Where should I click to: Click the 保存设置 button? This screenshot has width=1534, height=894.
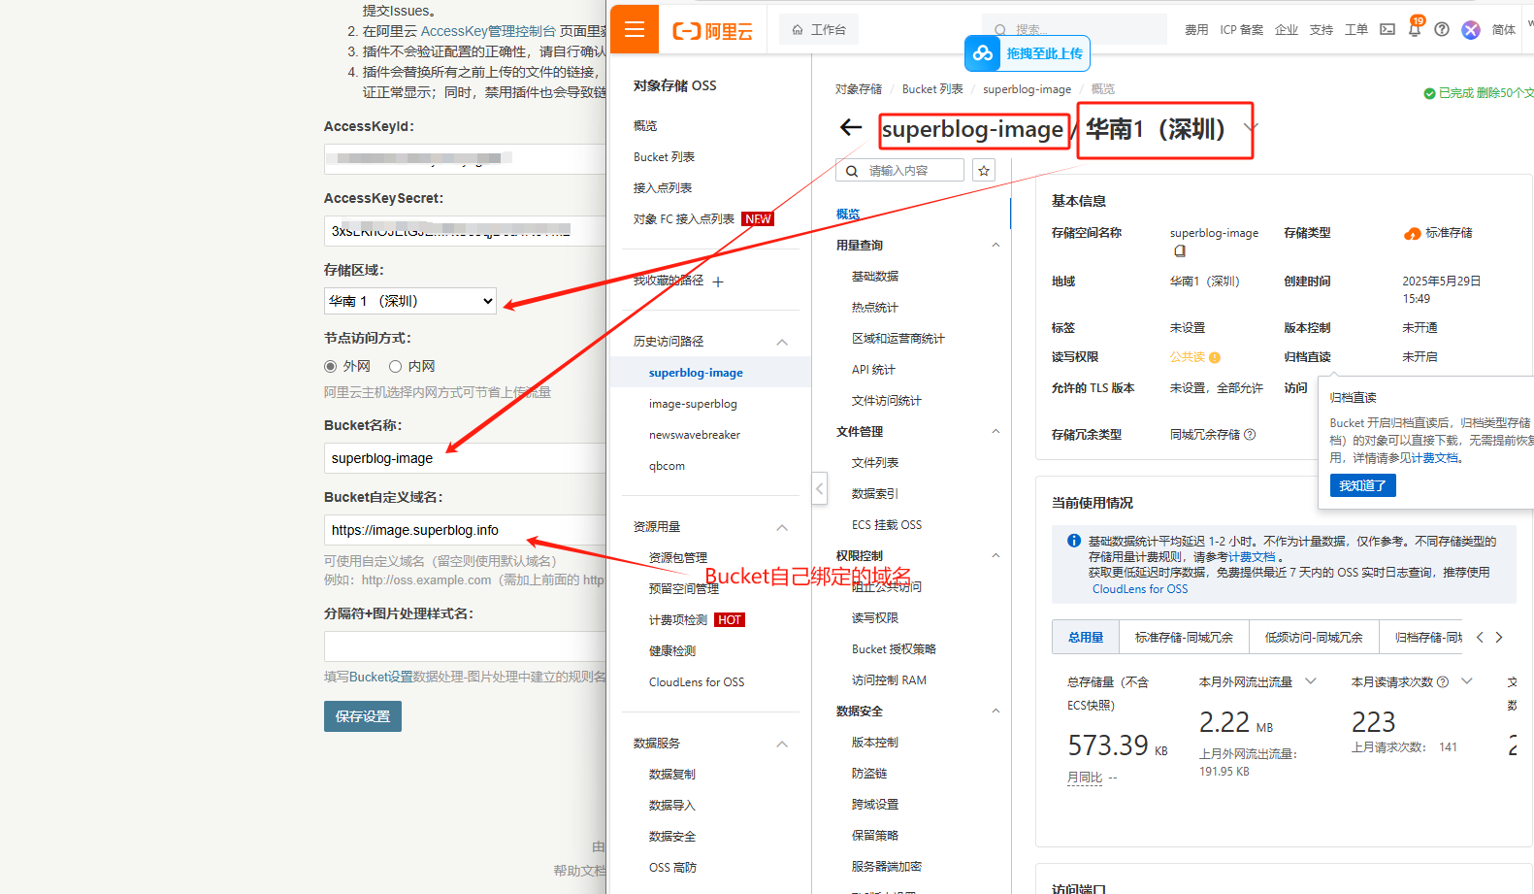[363, 716]
